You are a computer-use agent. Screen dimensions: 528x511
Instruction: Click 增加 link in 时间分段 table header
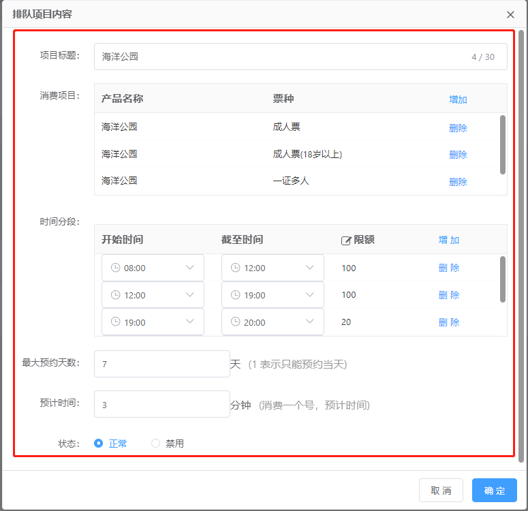(x=449, y=240)
